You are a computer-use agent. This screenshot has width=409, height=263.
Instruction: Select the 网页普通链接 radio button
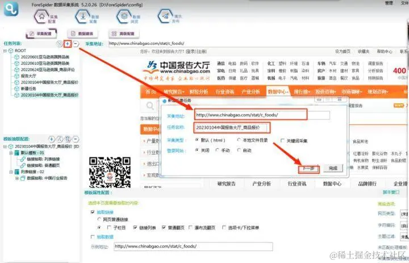pos(99,219)
